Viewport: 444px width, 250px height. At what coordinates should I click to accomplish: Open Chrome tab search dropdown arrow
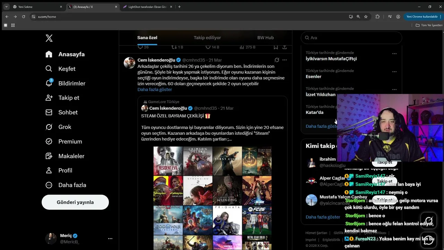coord(6,7)
